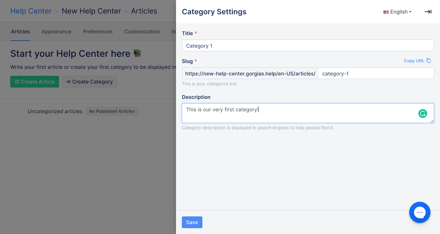Image resolution: width=440 pixels, height=234 pixels.
Task: Switch to the Appearance tab
Action: pyautogui.click(x=56, y=31)
